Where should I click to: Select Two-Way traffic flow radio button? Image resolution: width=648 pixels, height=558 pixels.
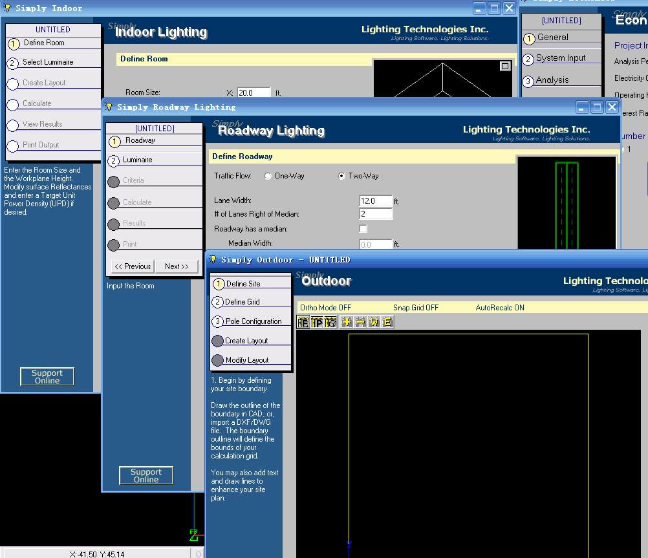pos(341,176)
